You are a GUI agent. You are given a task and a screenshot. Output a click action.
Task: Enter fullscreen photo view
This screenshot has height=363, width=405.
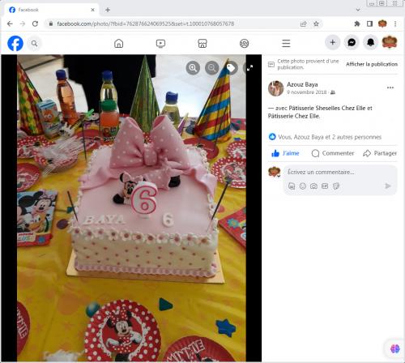tap(249, 67)
